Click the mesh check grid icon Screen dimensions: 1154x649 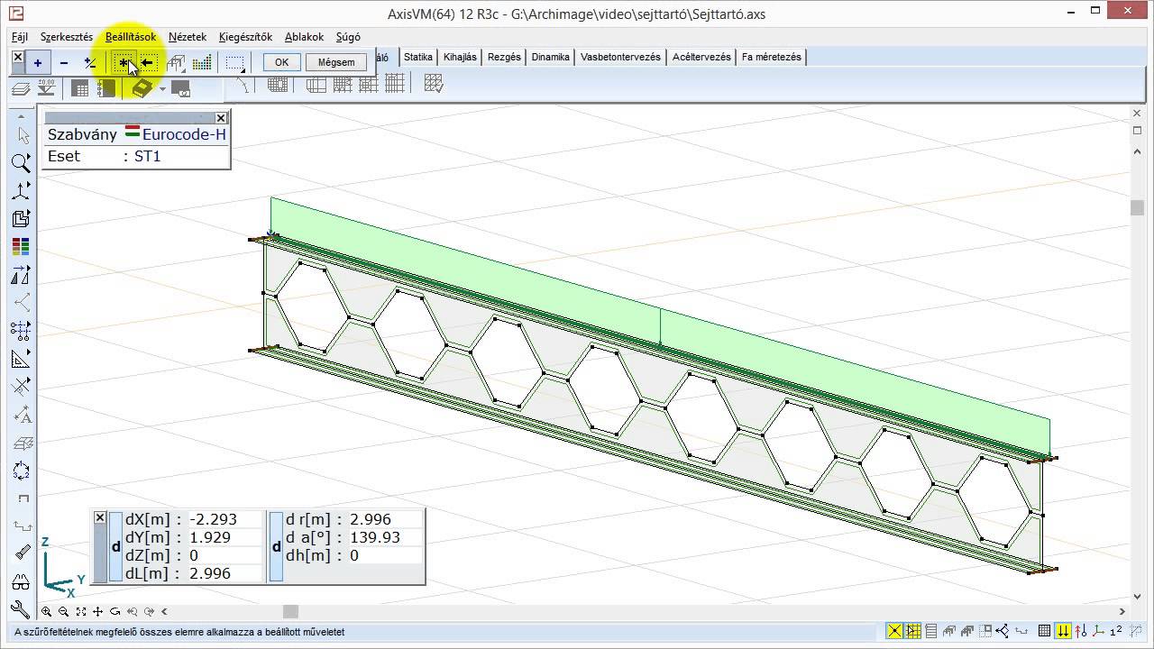(434, 84)
